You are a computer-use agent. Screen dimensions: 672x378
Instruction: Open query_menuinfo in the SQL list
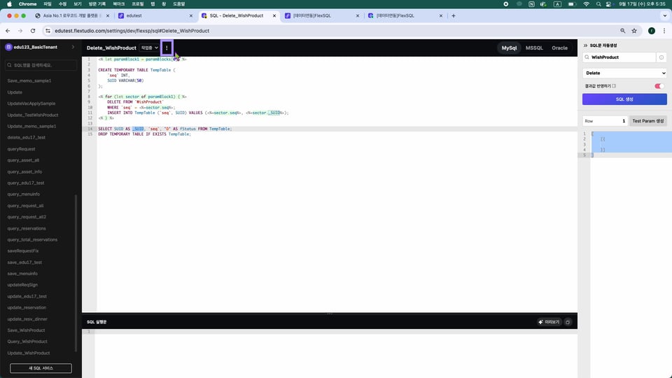click(24, 194)
